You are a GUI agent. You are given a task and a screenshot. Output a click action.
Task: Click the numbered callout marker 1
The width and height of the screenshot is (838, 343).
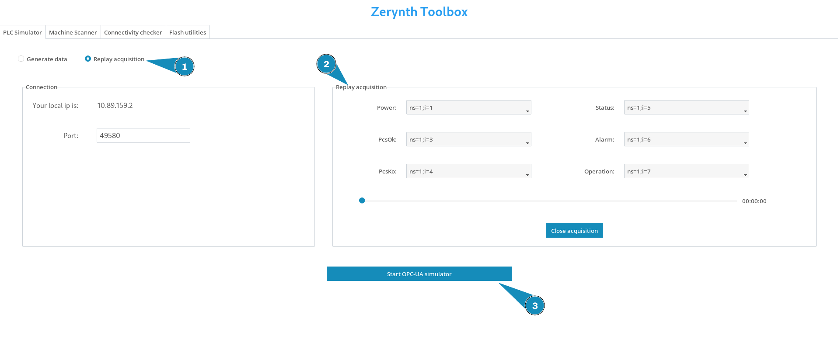[x=185, y=66]
